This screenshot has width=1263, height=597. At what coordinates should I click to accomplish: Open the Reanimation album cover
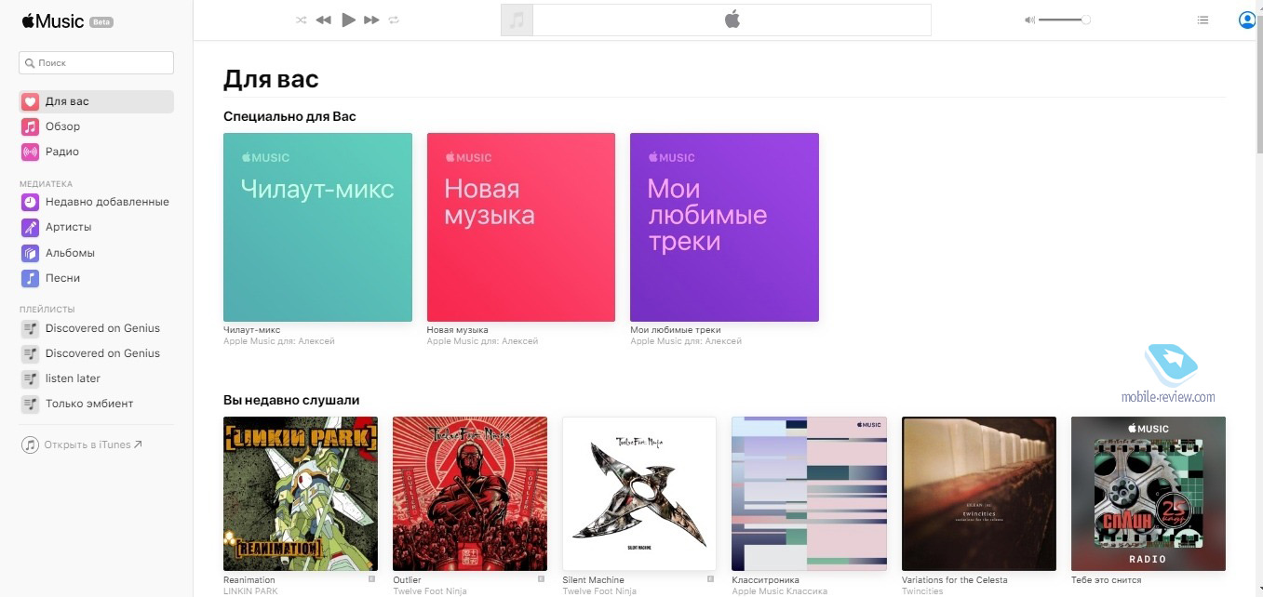301,494
